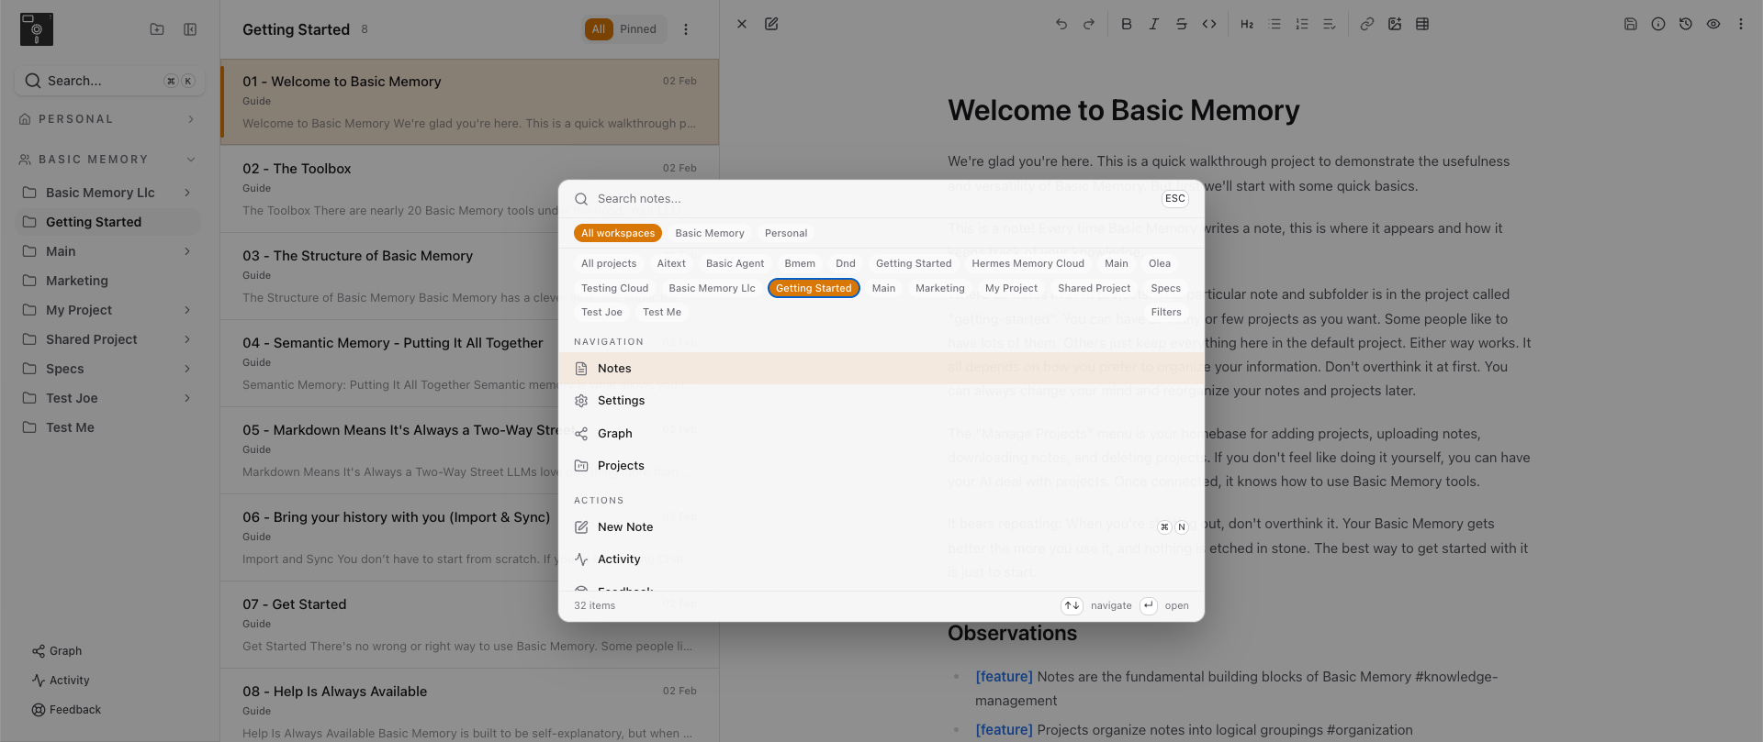Select All workspaces filter chip
Viewport: 1763px width, 742px height.
(618, 233)
